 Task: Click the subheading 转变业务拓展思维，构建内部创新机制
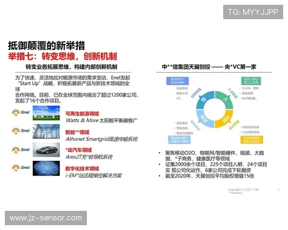pyautogui.click(x=72, y=67)
